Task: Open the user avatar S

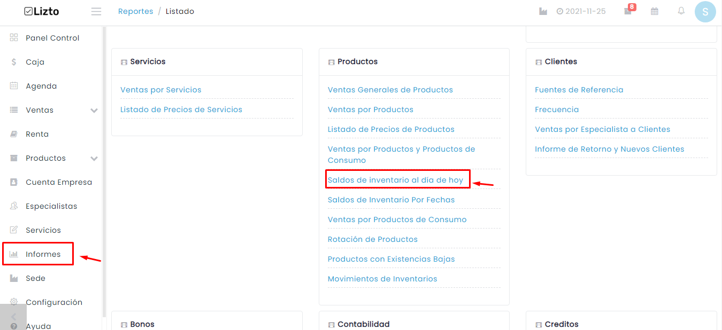Action: click(705, 11)
